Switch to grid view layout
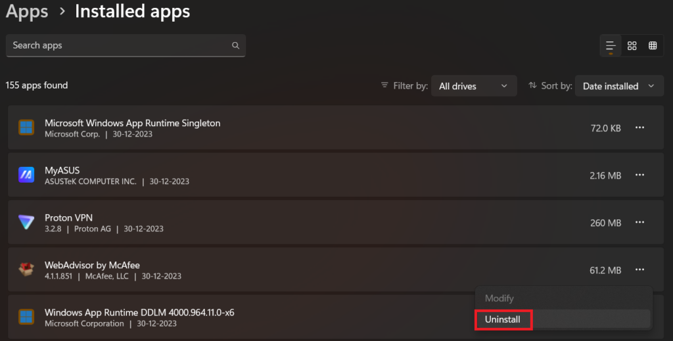 point(632,46)
